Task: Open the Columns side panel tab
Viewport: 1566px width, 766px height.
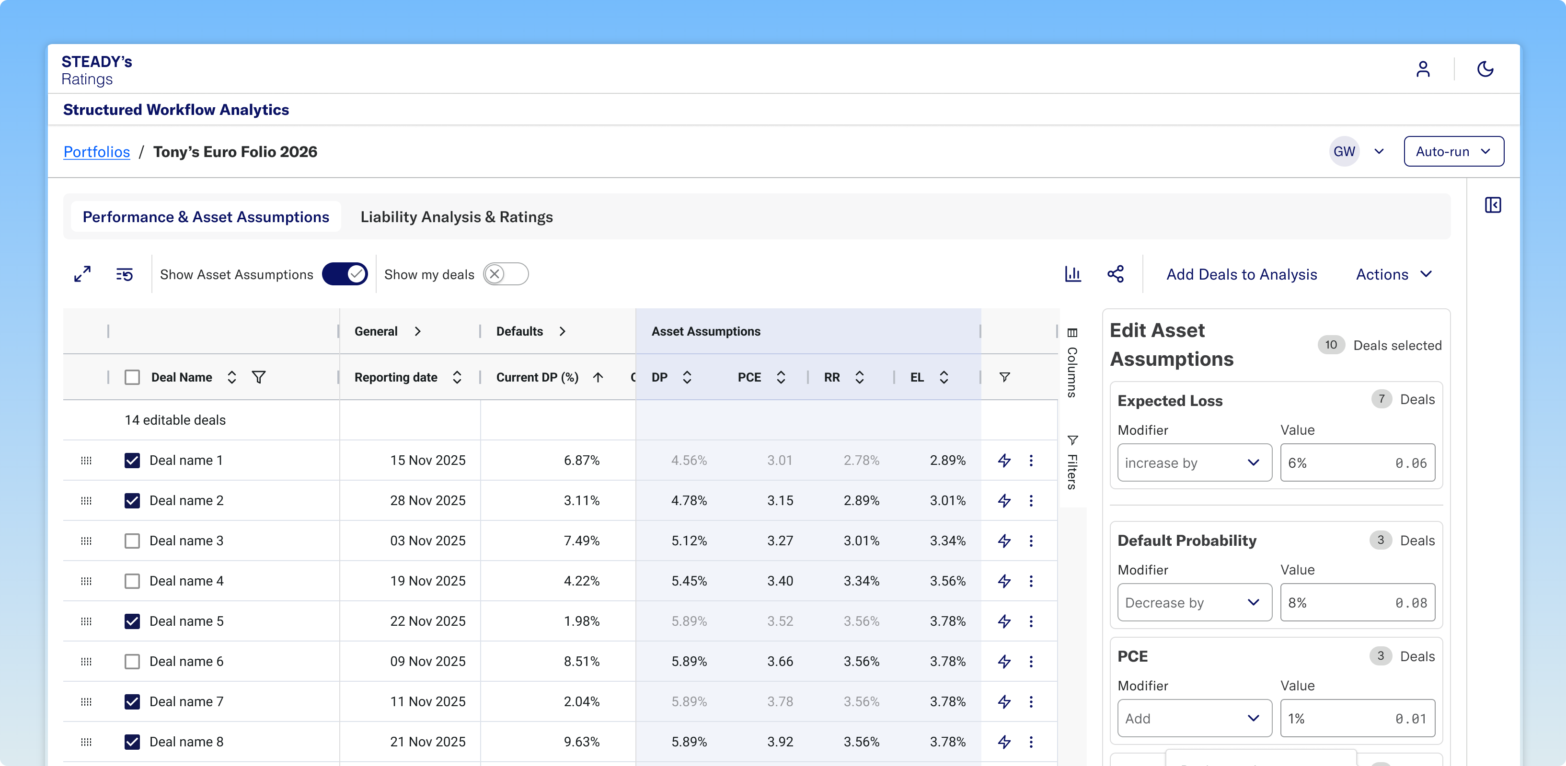Action: (1072, 362)
